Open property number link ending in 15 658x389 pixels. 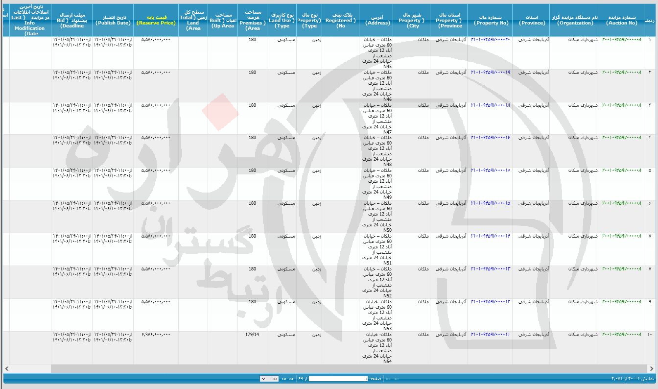coord(490,203)
